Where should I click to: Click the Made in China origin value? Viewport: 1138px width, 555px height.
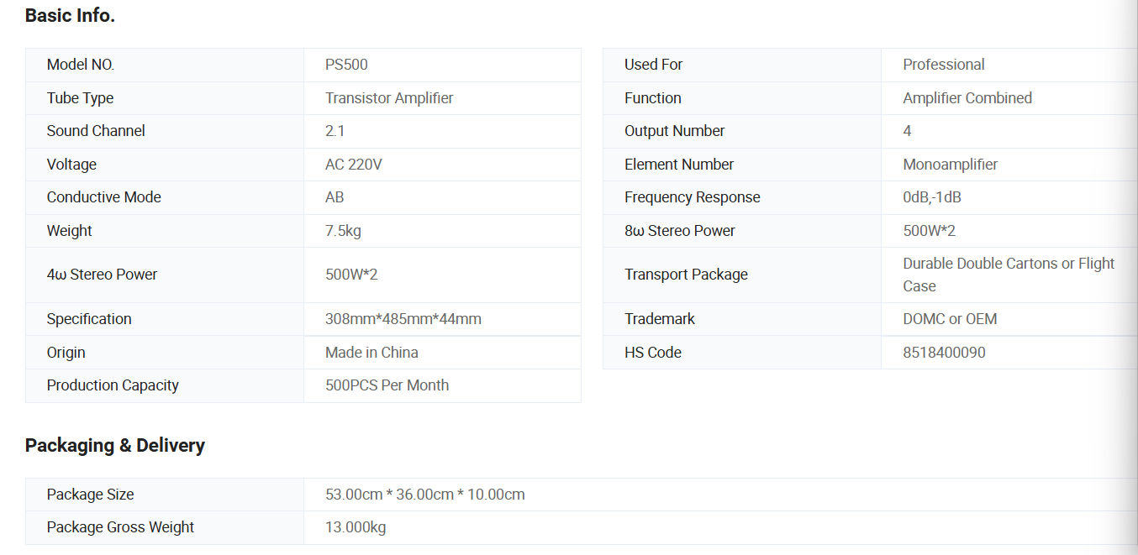[x=371, y=353]
